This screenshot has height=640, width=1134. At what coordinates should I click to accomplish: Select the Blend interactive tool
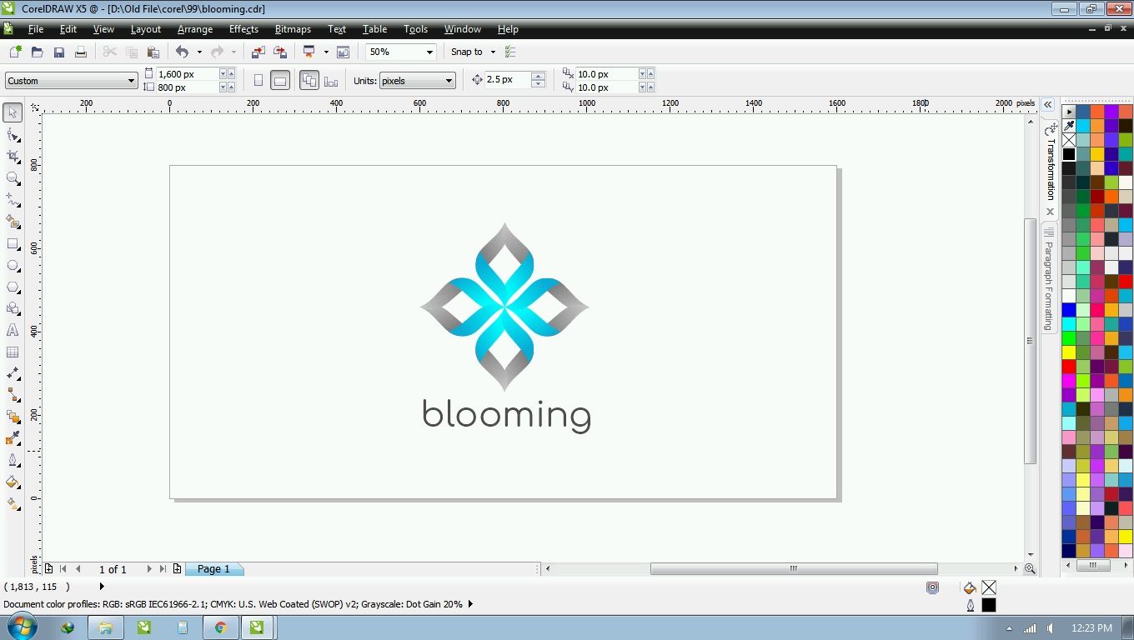click(13, 417)
